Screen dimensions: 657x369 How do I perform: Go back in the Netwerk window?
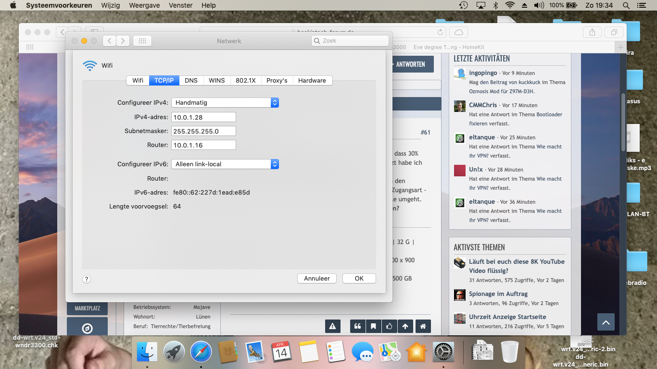(x=110, y=41)
